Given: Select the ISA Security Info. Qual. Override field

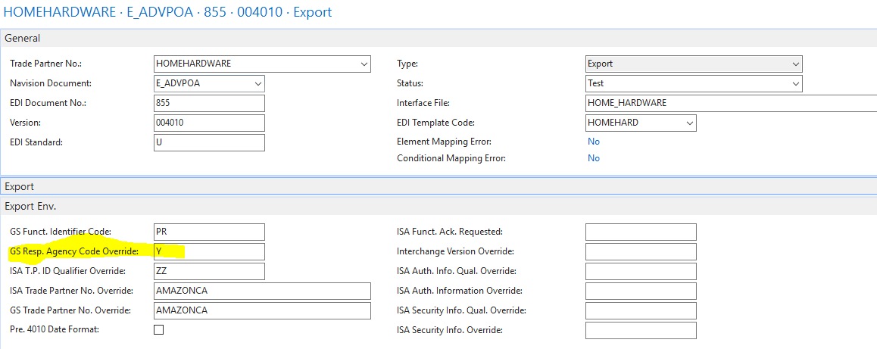Looking at the screenshot, I should (x=641, y=310).
